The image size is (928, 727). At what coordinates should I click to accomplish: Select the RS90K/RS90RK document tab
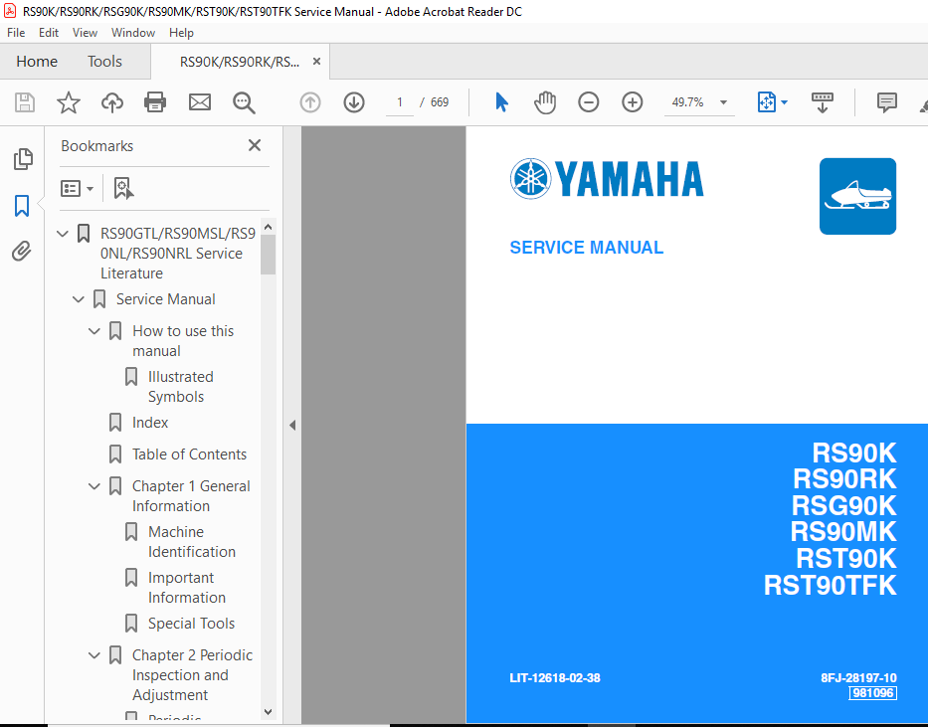coord(240,62)
